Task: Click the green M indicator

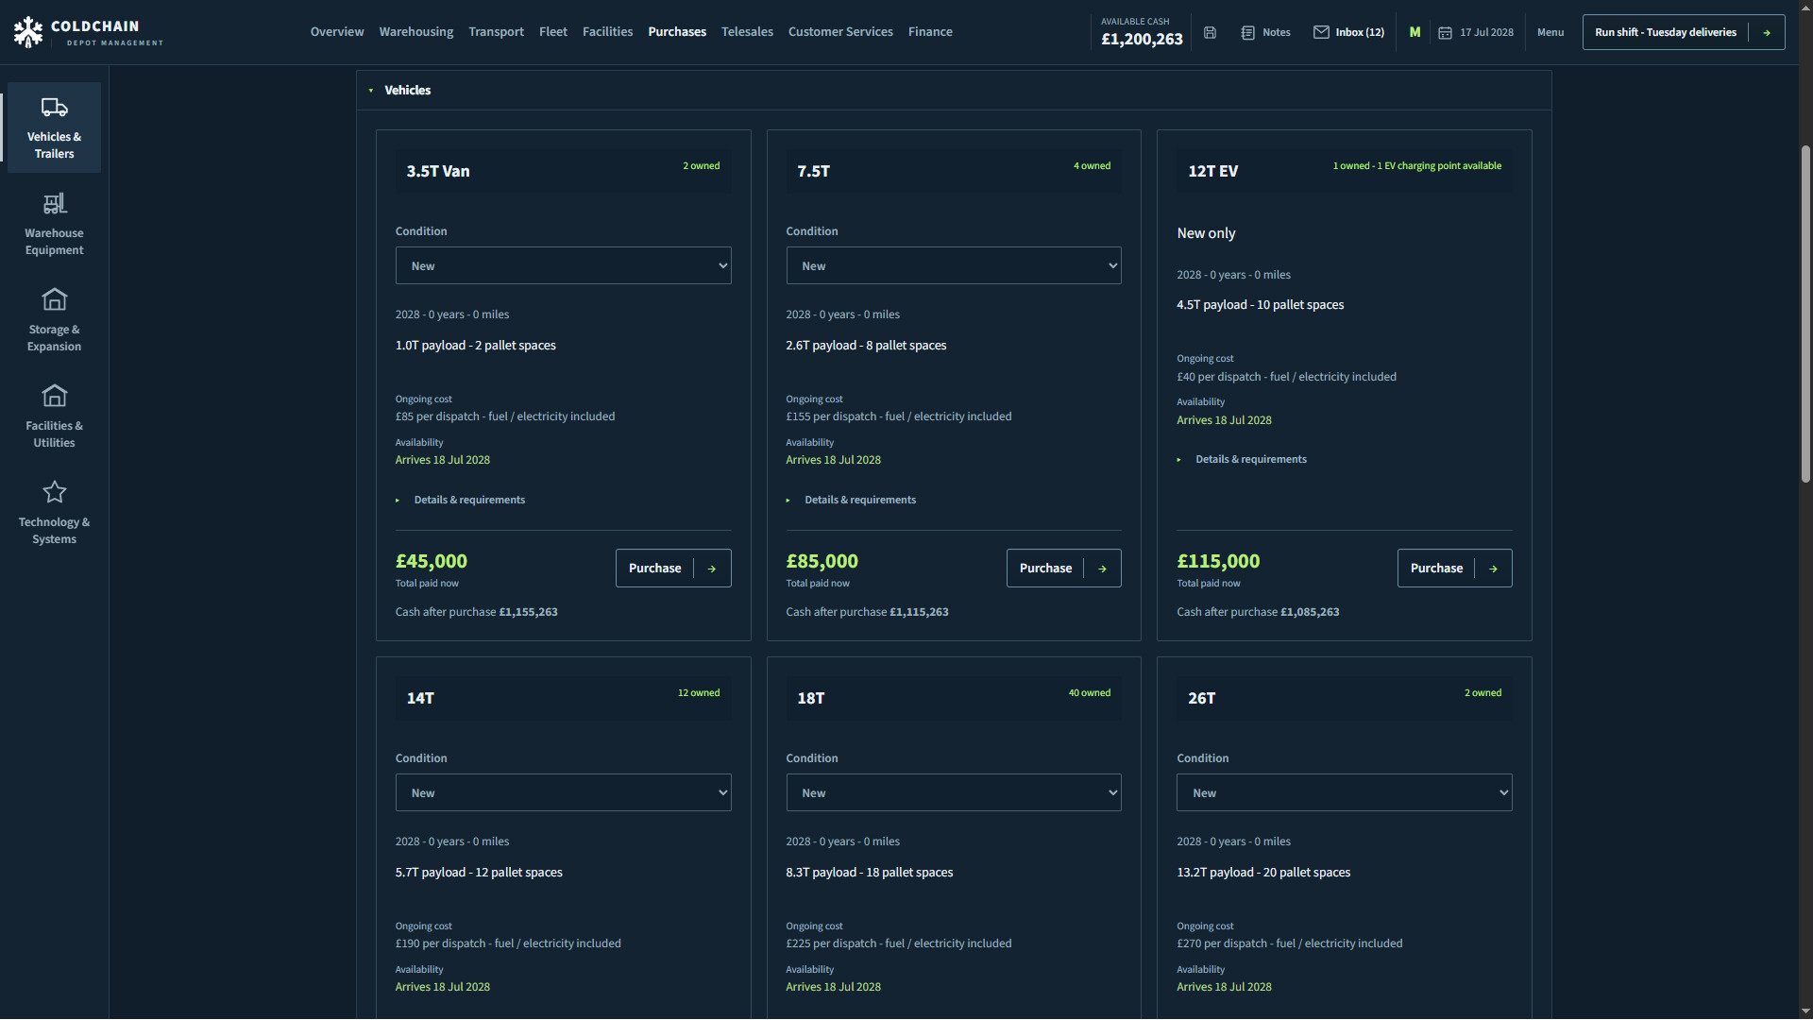Action: pyautogui.click(x=1415, y=32)
